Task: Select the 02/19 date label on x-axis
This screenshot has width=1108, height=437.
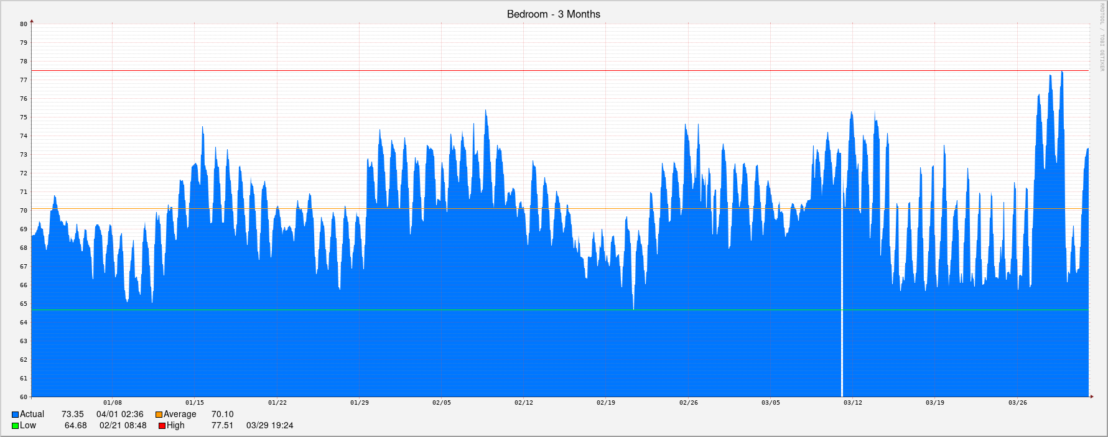Action: [606, 403]
